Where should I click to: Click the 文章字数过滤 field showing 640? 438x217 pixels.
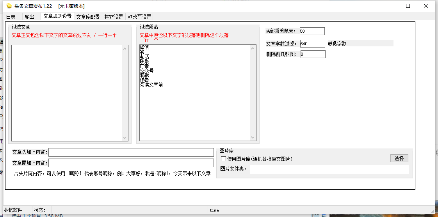pos(312,44)
